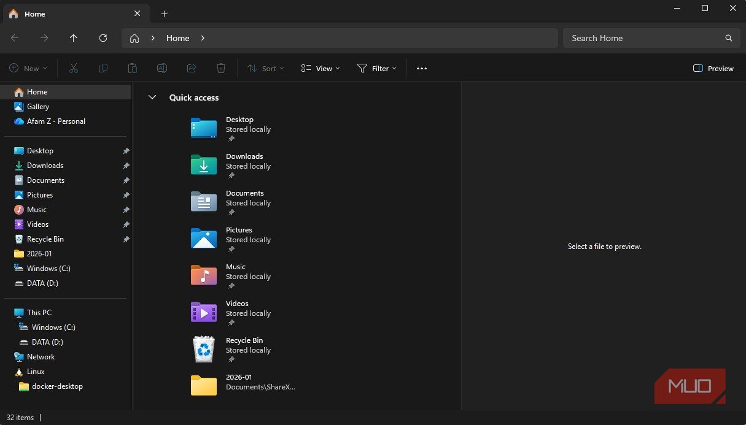Viewport: 746px width, 425px height.
Task: Go forward with the right arrow
Action: click(44, 38)
